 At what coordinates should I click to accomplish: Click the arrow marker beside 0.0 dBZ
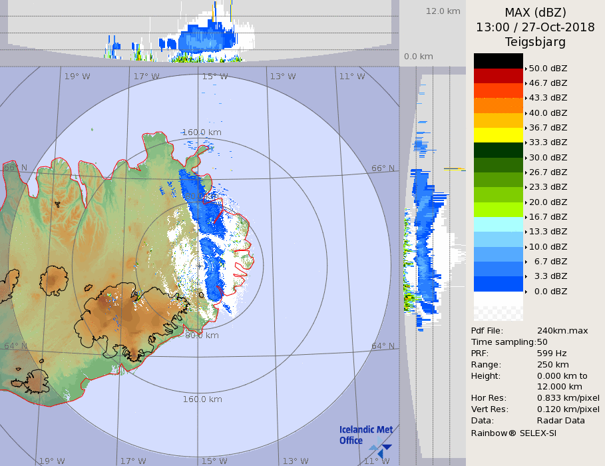pyautogui.click(x=526, y=292)
